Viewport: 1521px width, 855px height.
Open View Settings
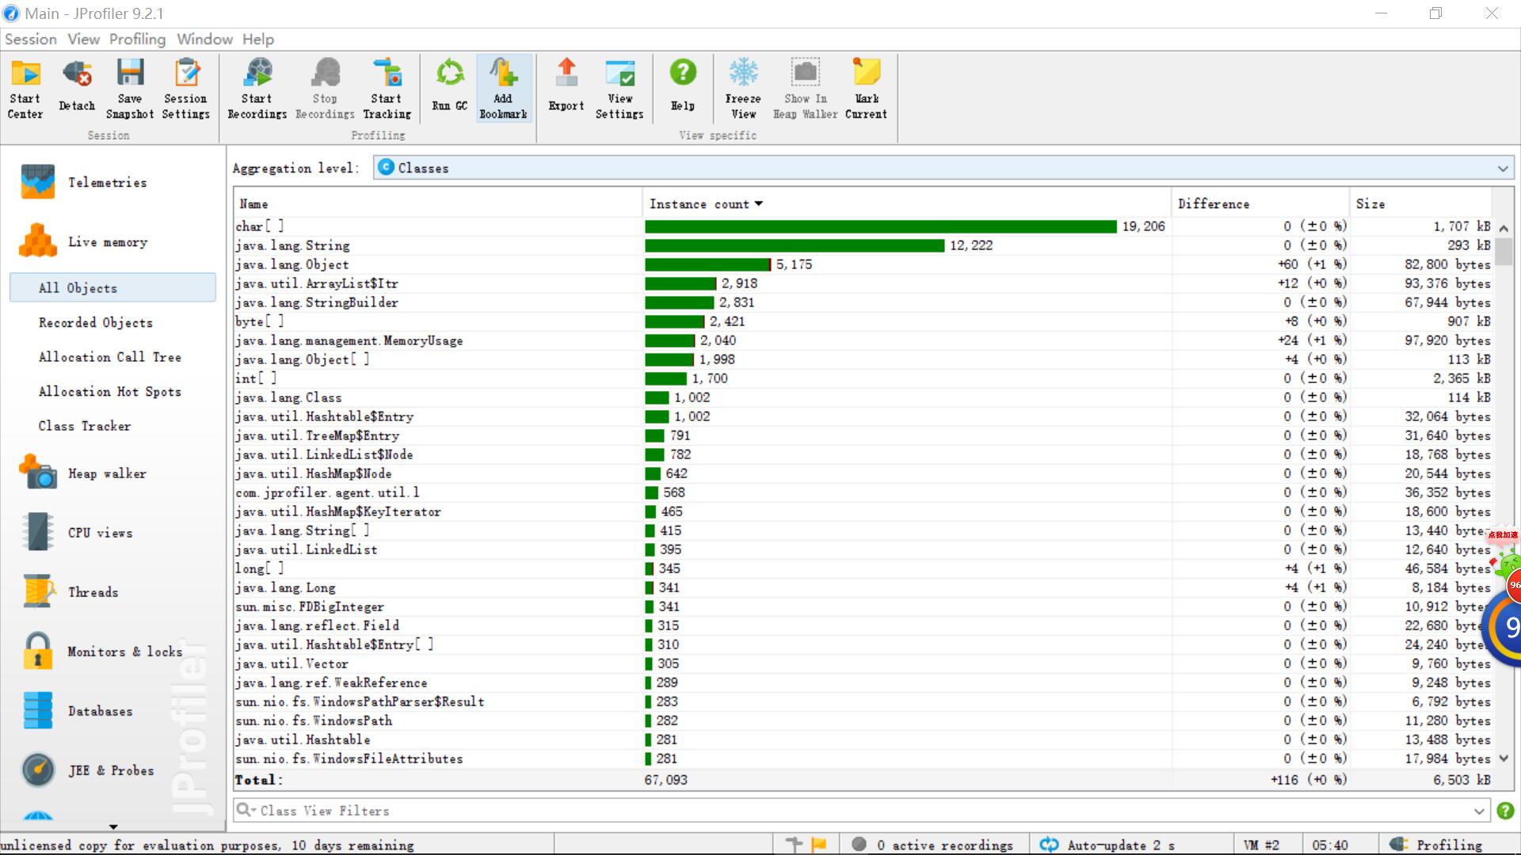click(x=619, y=89)
